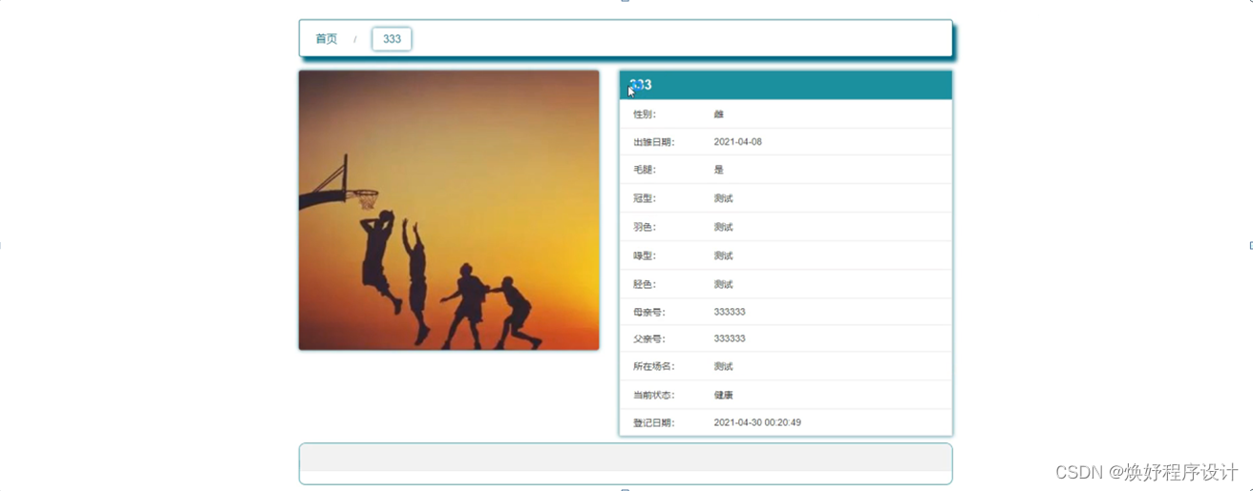Image resolution: width=1253 pixels, height=491 pixels.
Task: Click the 胫色 label
Action: point(645,284)
